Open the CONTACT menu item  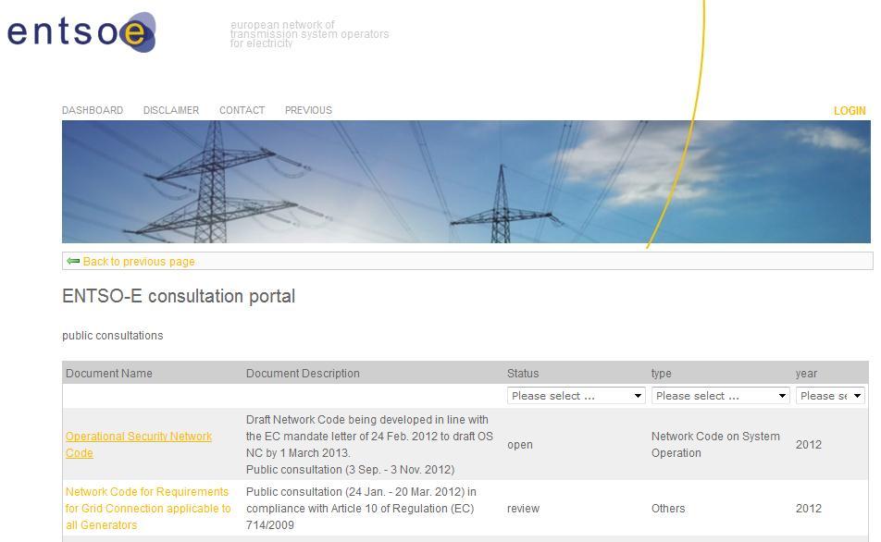[x=242, y=110]
